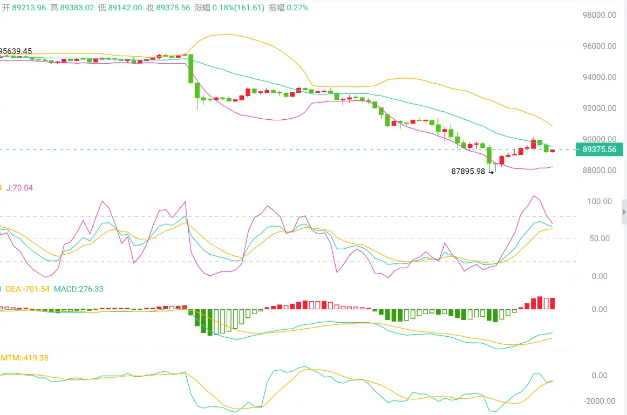The height and width of the screenshot is (415, 627).
Task: Select the opening price 开 89213.96
Action: [x=24, y=8]
